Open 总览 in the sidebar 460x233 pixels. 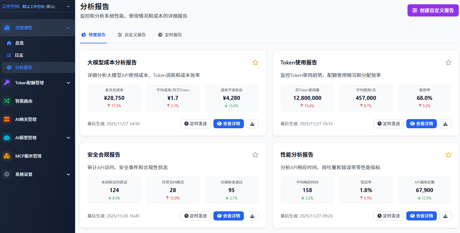pyautogui.click(x=38, y=43)
